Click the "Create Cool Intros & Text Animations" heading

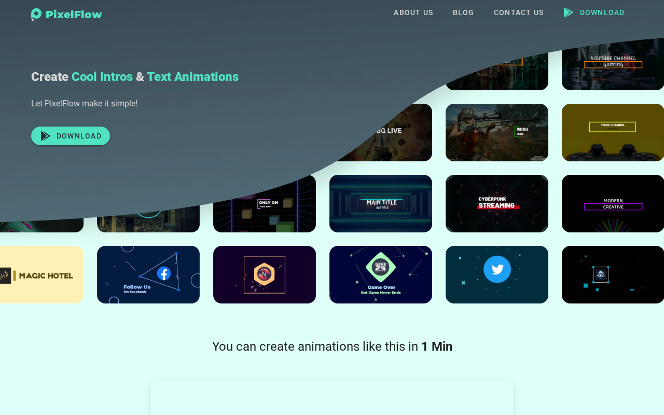[x=135, y=77]
